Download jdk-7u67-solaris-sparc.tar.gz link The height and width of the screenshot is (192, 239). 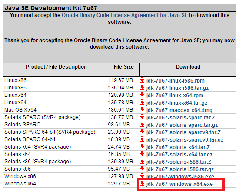pos(182,125)
